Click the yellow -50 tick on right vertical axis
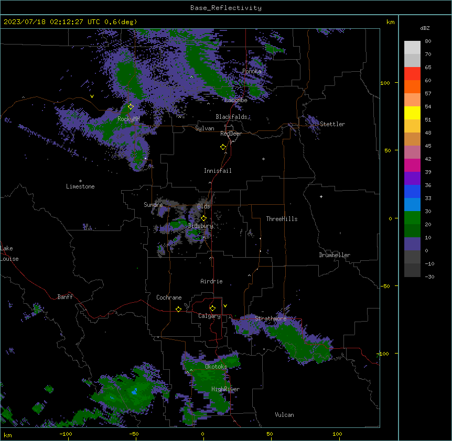Screen dimensions: 452x441 (385, 286)
